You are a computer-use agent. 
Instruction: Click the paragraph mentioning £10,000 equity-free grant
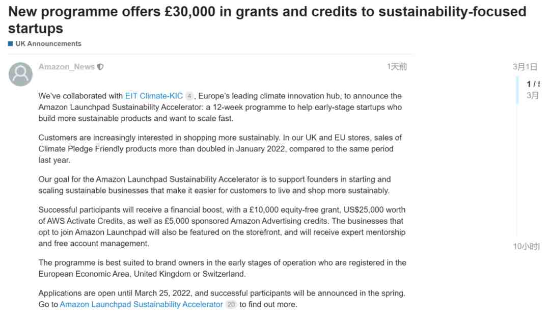pyautogui.click(x=222, y=226)
